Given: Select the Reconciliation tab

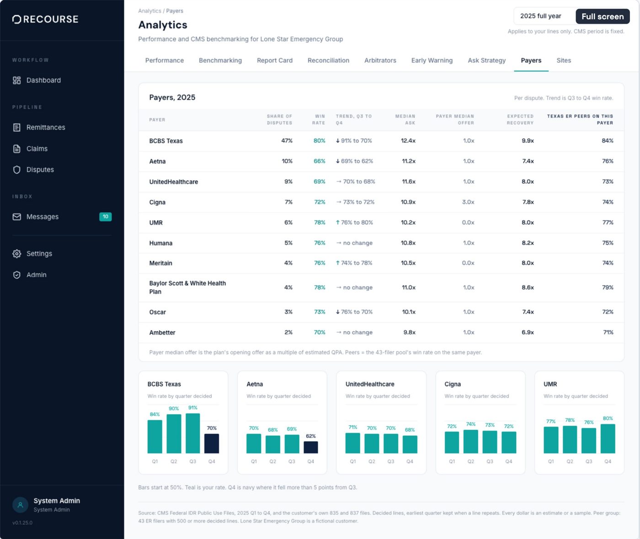Looking at the screenshot, I should tap(328, 60).
